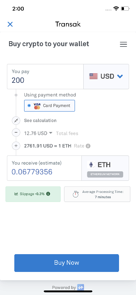Click the Ethereum Network badge

point(105,174)
